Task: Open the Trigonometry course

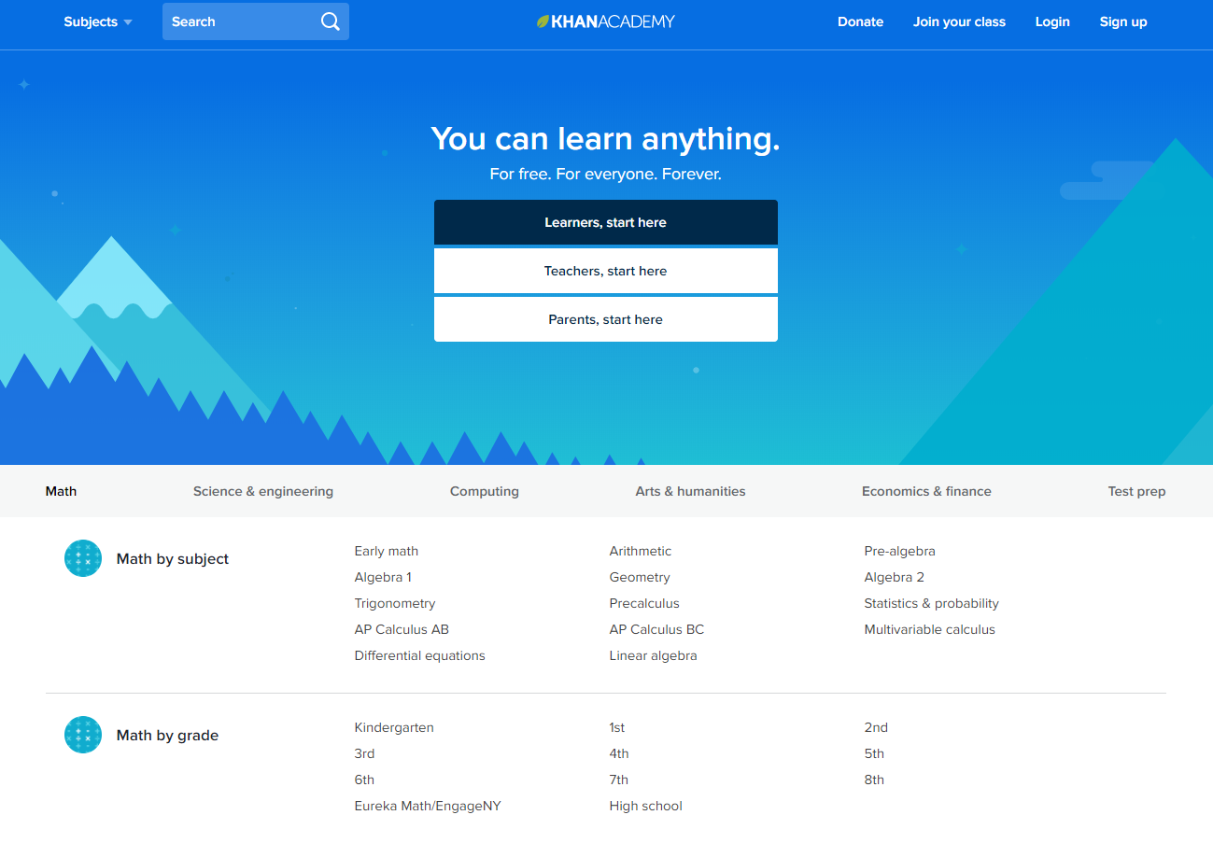Action: pyautogui.click(x=395, y=603)
